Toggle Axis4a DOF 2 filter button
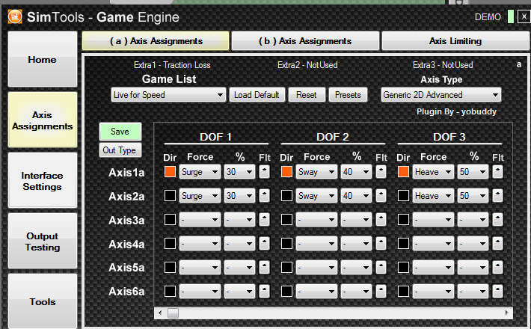Image resolution: width=531 pixels, height=329 pixels. 381,243
